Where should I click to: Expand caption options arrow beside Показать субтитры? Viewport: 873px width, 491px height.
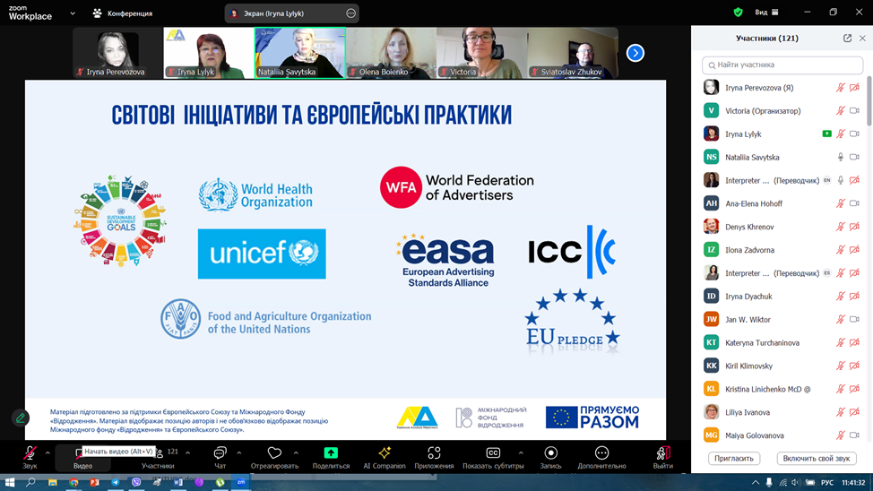521,452
